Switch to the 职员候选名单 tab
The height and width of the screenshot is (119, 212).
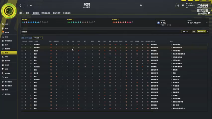pos(46,13)
